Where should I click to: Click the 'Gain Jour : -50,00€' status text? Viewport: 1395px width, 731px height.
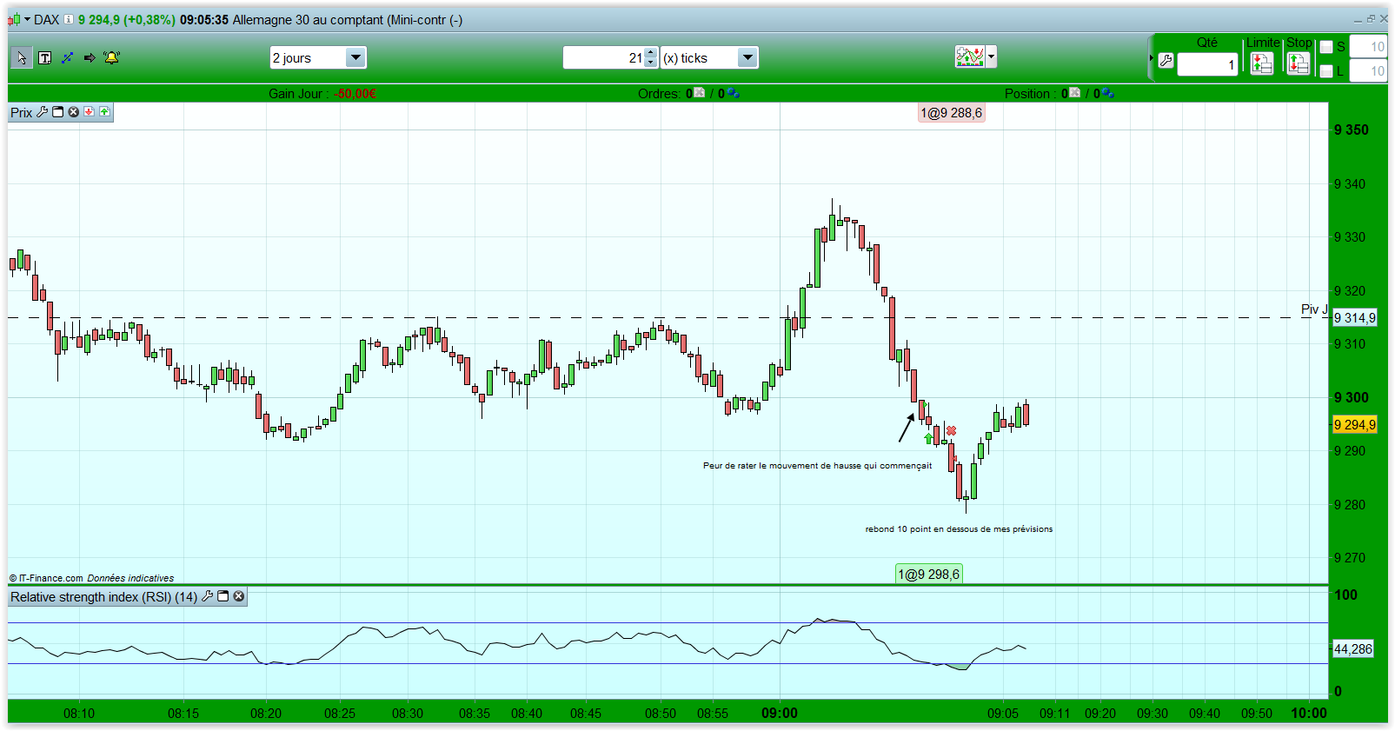tap(322, 94)
